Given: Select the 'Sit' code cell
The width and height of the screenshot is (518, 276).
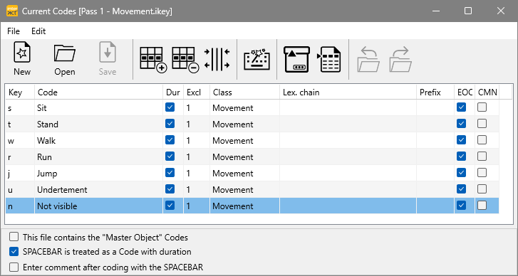Looking at the screenshot, I should [x=99, y=108].
